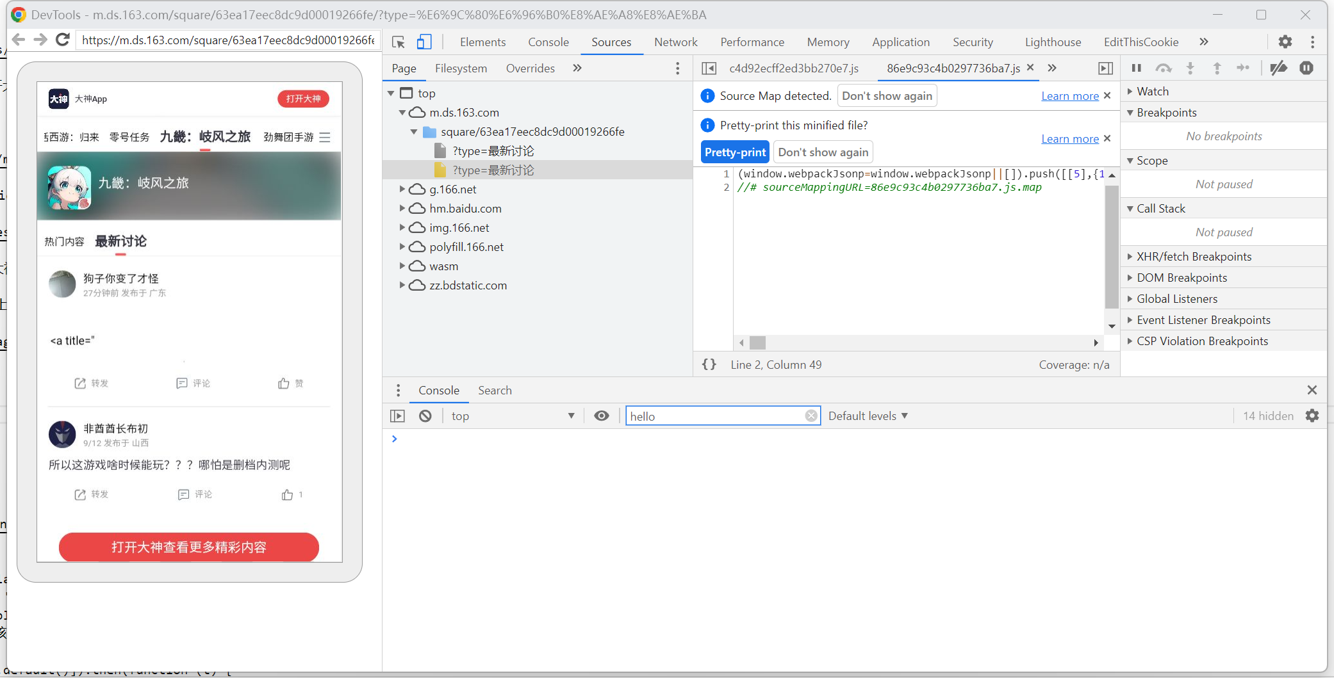Click the code editor horizontal scrollbar thumb
Screen dimensions: 1334x678
tap(757, 343)
